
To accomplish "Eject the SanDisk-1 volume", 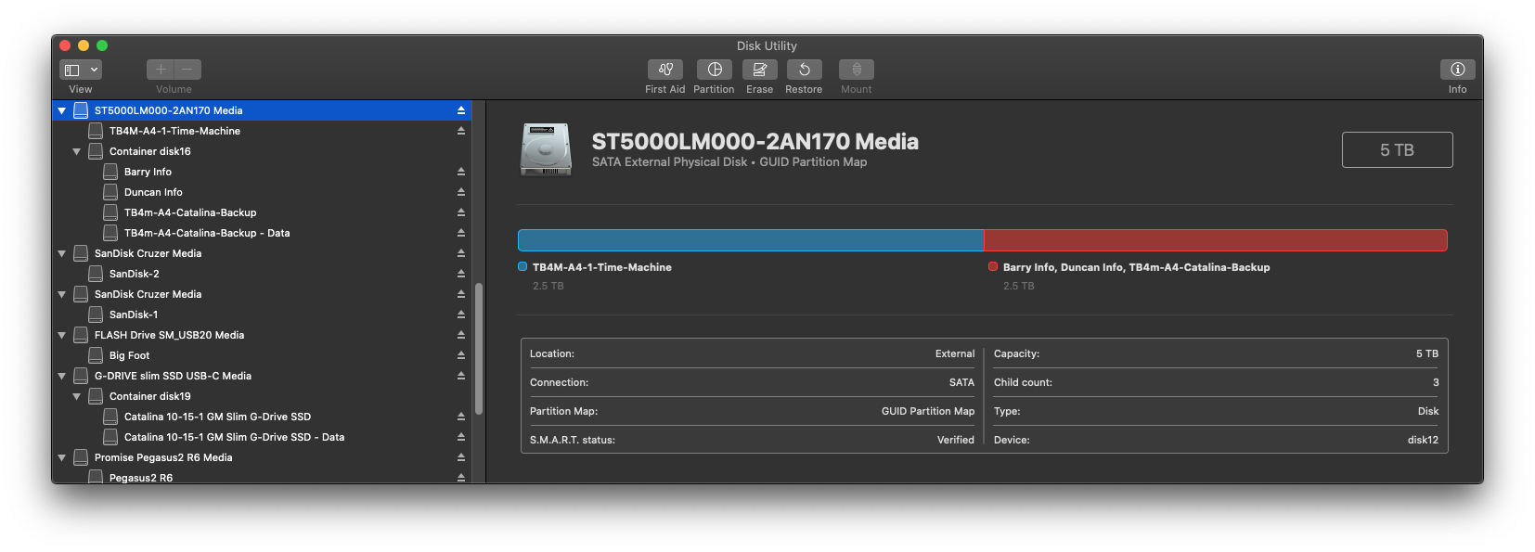I will click(460, 315).
